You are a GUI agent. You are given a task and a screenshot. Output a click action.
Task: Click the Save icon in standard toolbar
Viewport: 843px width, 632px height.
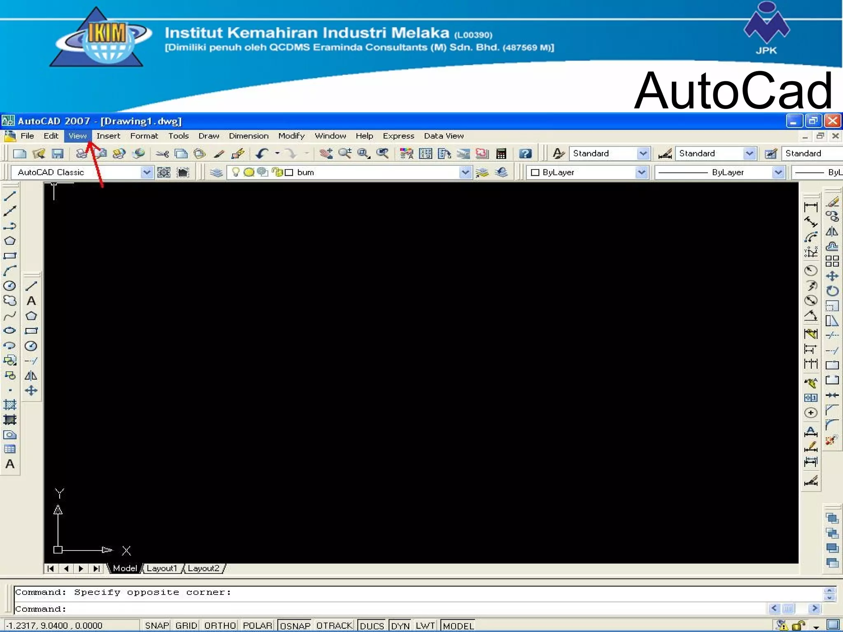pos(58,154)
